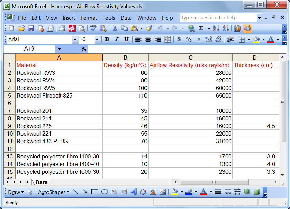Click the AutoSum sigma icon

point(201,28)
